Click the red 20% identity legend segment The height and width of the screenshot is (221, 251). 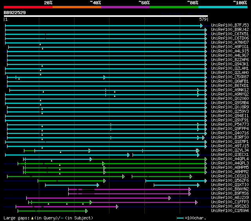pos(28,7)
